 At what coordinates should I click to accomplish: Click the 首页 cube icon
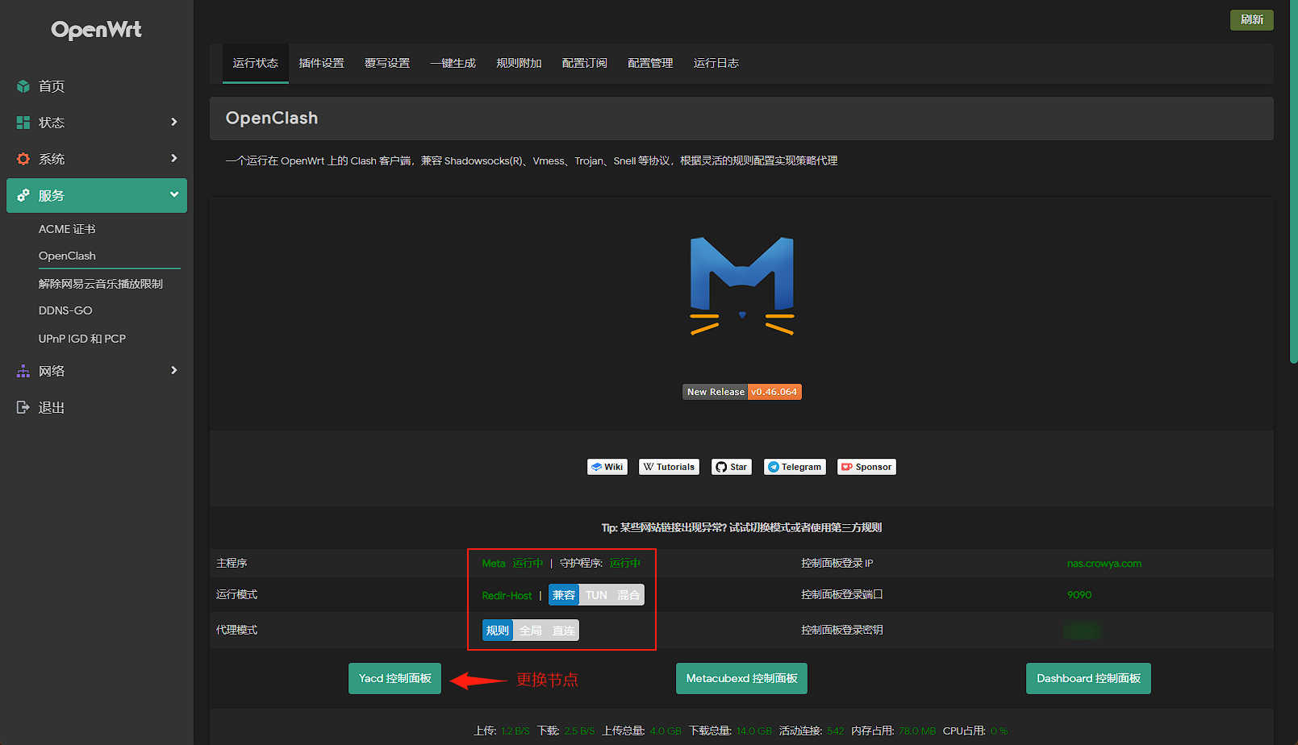pos(23,86)
